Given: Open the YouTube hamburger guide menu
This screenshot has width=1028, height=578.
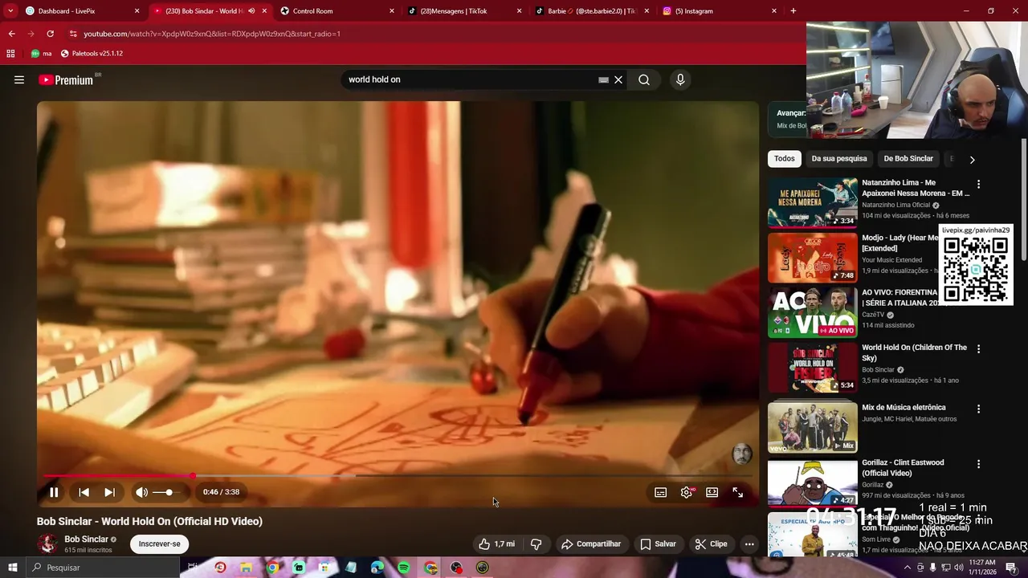Looking at the screenshot, I should pyautogui.click(x=19, y=79).
